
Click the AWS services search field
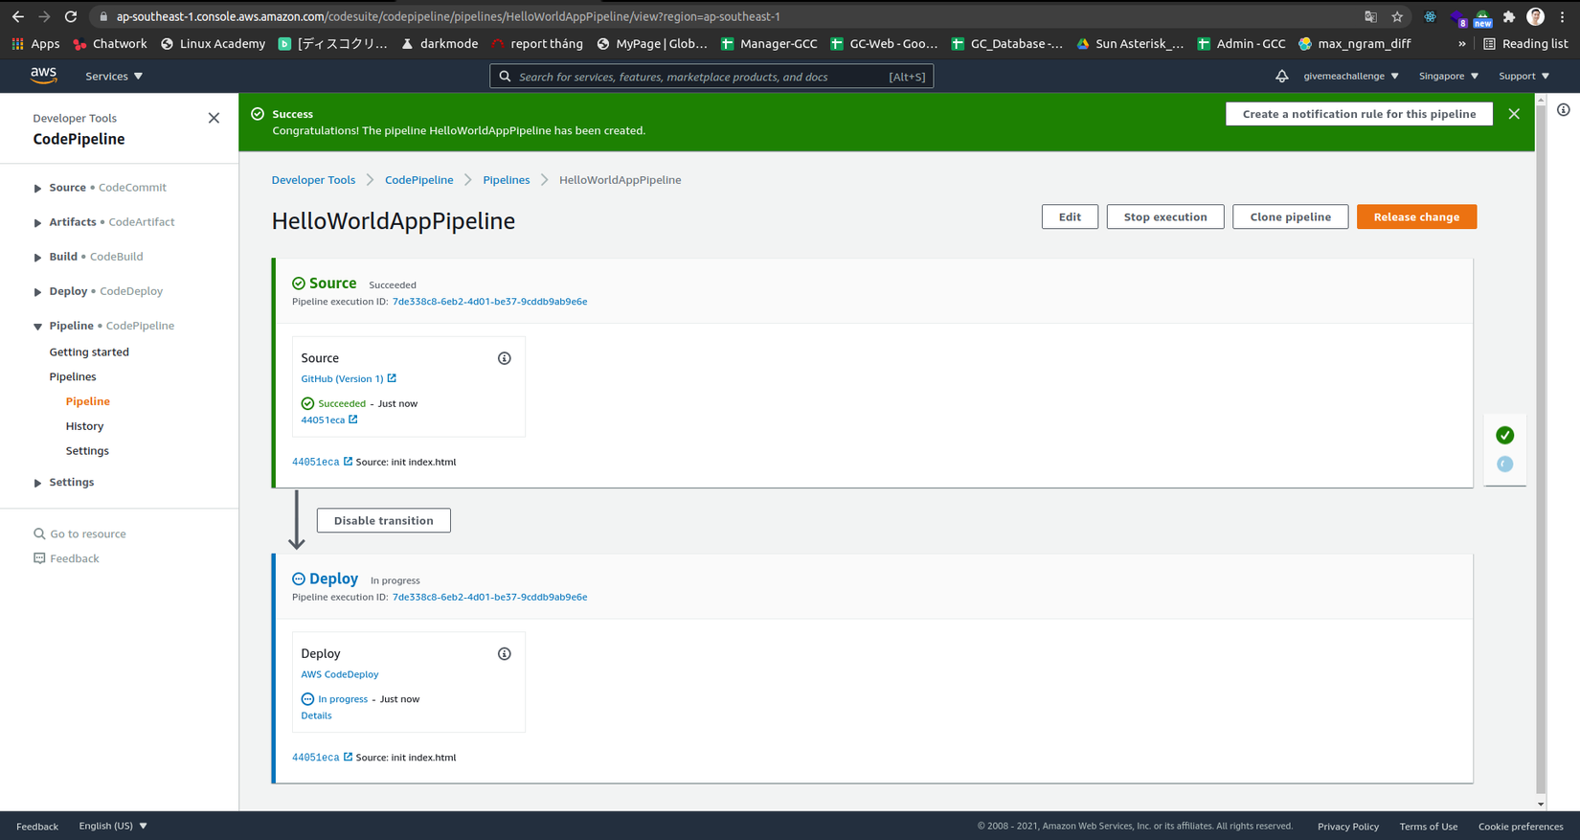[711, 77]
